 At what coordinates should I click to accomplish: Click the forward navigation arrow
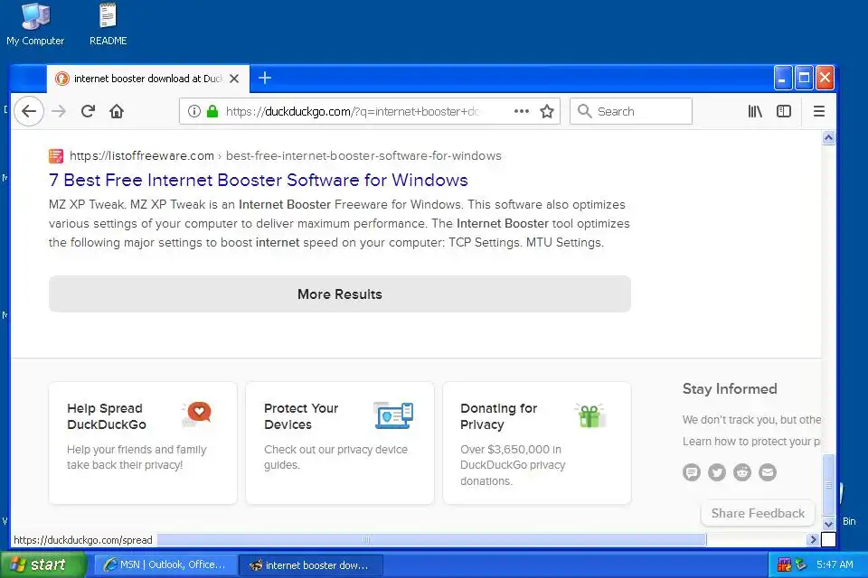coord(59,111)
